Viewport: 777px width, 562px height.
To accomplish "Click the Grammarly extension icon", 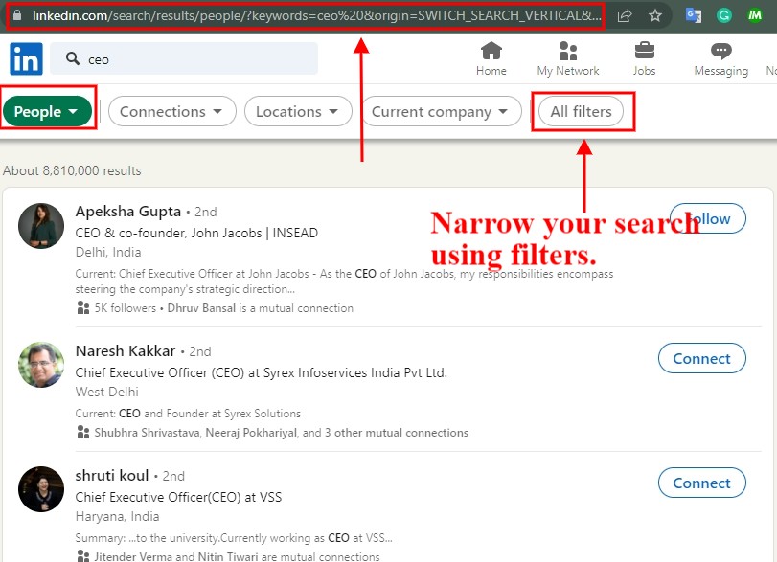I will [x=723, y=15].
